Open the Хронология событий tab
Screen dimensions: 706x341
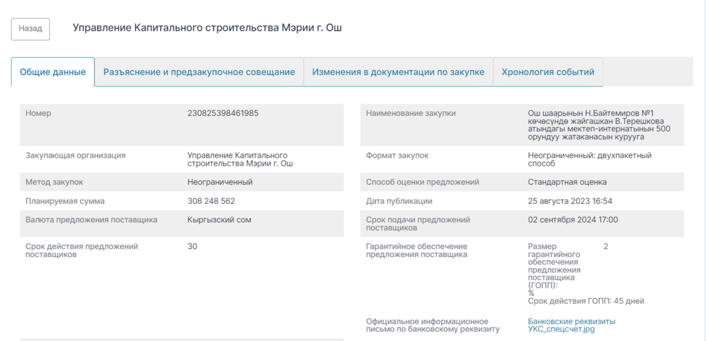pyautogui.click(x=547, y=72)
